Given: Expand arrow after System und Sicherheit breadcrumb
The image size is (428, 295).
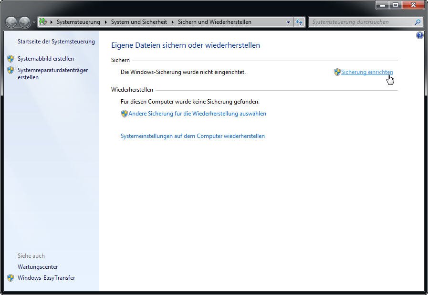Looking at the screenshot, I should point(173,22).
